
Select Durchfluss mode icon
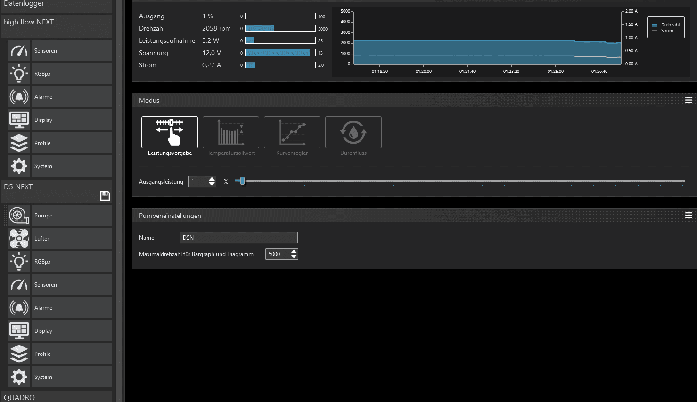click(x=353, y=132)
